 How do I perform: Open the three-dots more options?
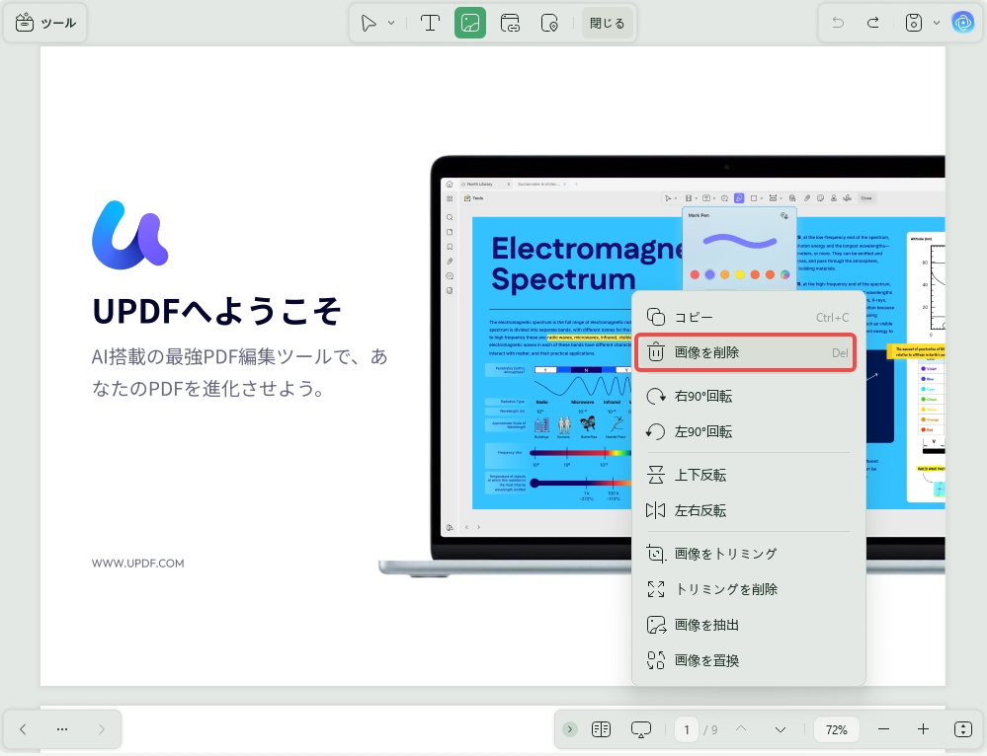[61, 729]
